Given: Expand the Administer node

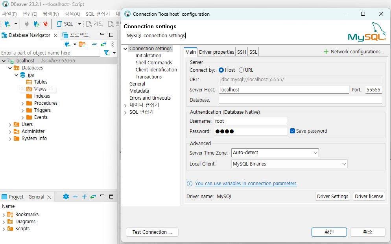Looking at the screenshot, I should (x=10, y=131).
